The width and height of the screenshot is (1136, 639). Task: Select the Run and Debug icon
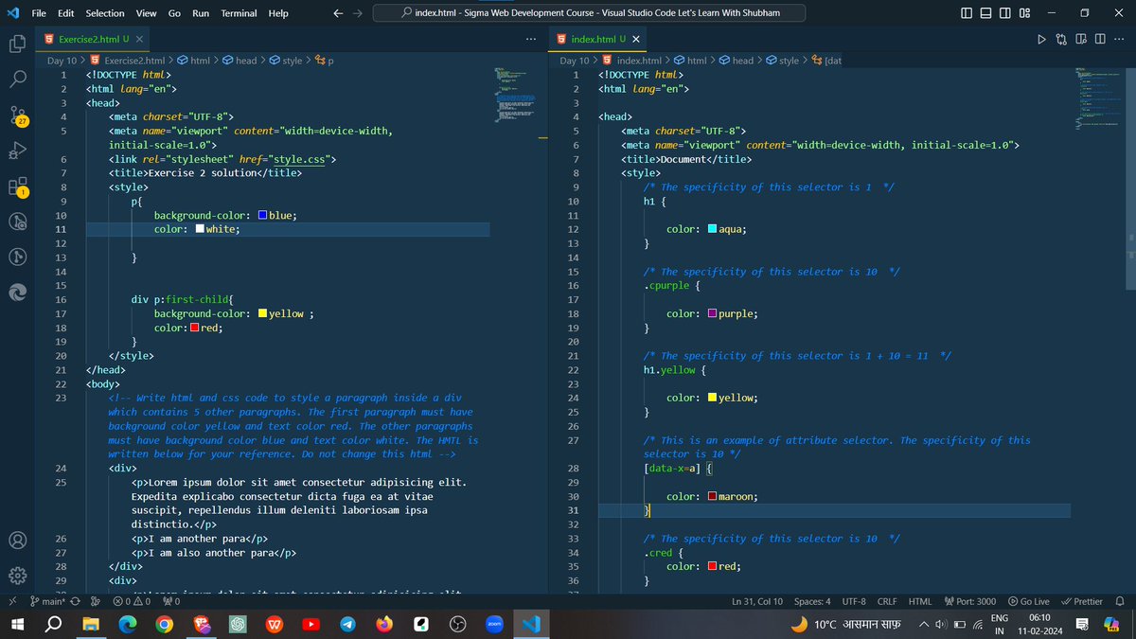pos(17,151)
